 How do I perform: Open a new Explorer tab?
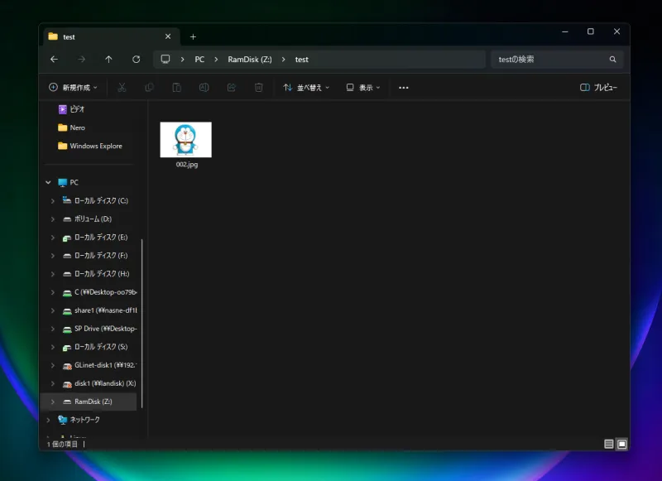click(x=193, y=36)
